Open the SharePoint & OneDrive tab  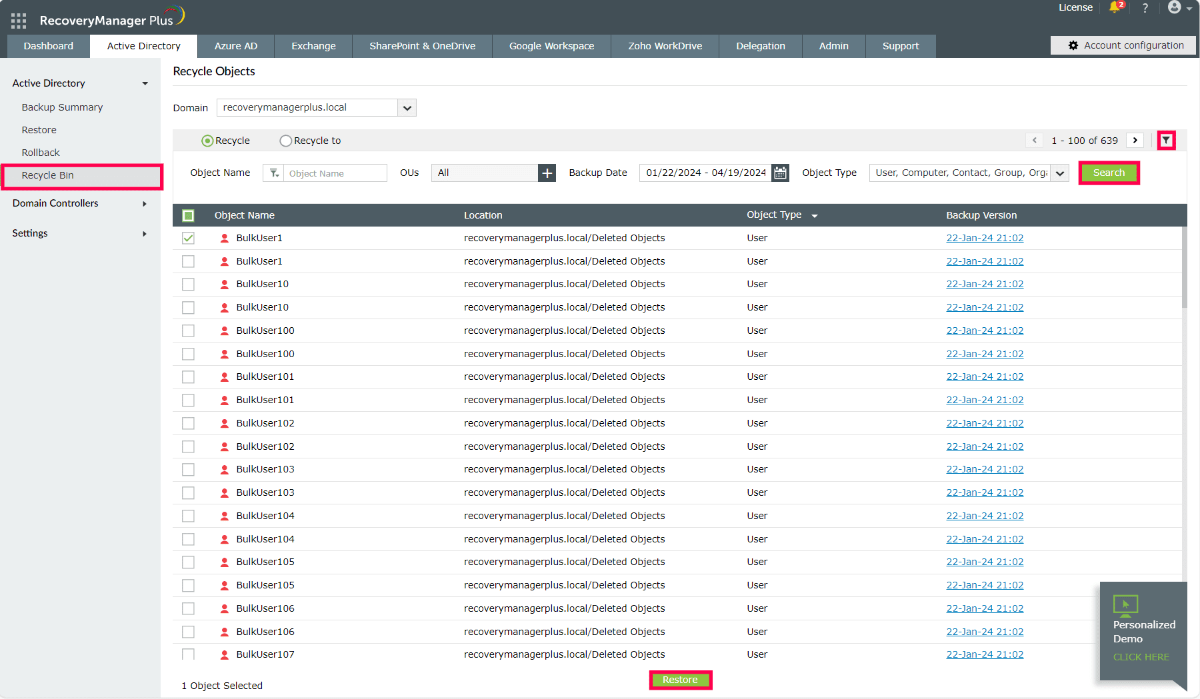(423, 46)
